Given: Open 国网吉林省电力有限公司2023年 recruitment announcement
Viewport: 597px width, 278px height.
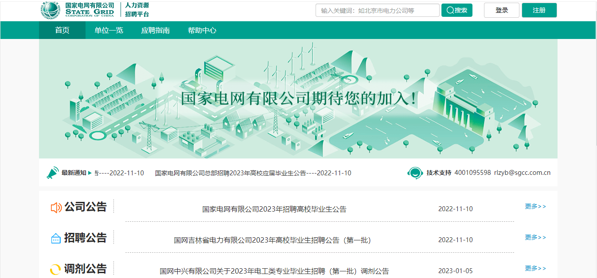Looking at the screenshot, I should tap(272, 240).
